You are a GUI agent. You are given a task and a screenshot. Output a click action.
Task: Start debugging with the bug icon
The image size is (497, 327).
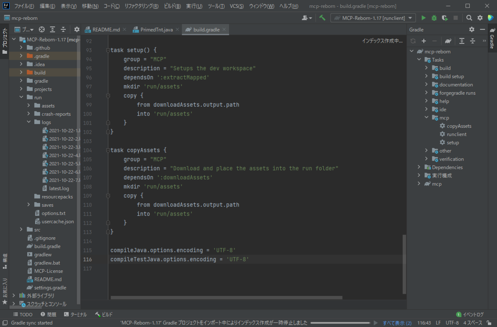tap(434, 18)
